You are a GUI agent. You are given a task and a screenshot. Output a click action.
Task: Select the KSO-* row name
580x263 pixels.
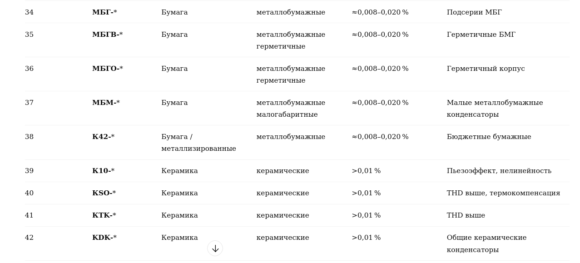pyautogui.click(x=104, y=194)
